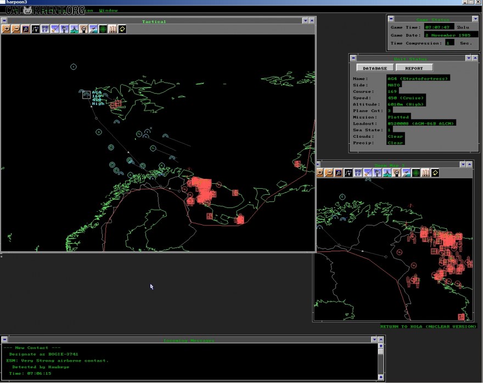The image size is (483, 383).
Task: Click down arrow on Unit Status title bar
Action: (469, 58)
